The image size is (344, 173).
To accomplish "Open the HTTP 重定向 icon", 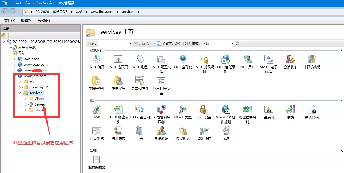I will point(140,109).
